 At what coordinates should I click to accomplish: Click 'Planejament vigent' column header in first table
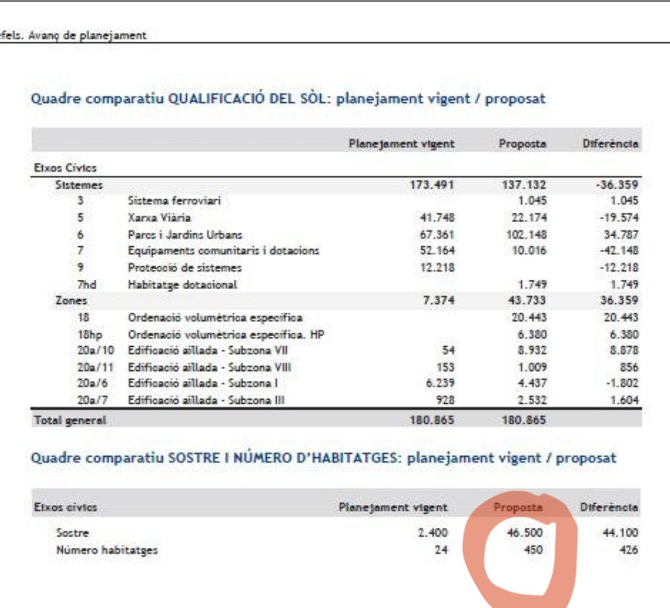click(401, 144)
